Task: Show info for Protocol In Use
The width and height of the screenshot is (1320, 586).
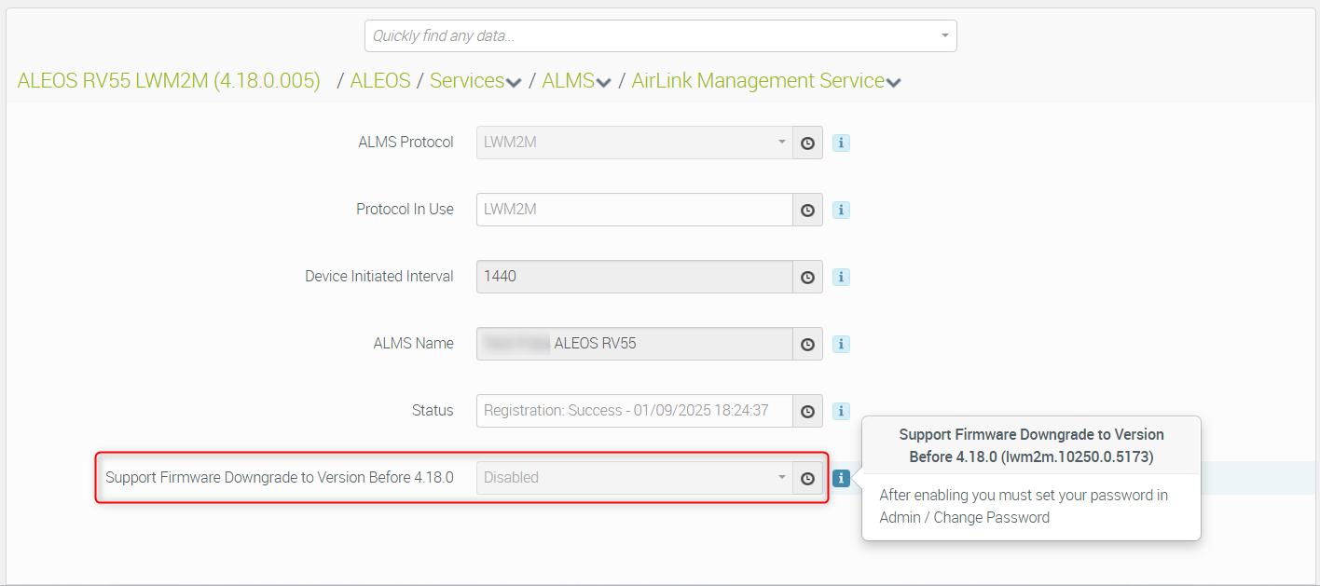Action: pos(841,210)
